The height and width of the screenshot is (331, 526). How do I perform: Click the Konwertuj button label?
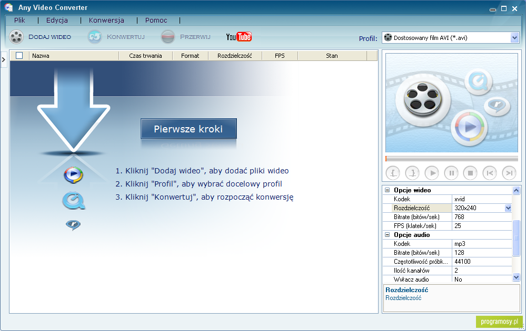(x=126, y=37)
